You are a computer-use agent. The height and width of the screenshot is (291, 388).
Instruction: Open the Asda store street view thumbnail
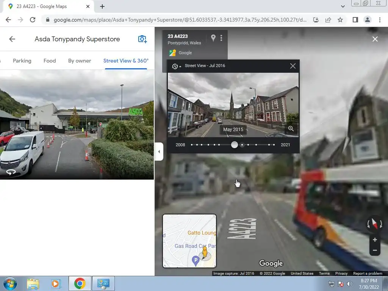77,124
